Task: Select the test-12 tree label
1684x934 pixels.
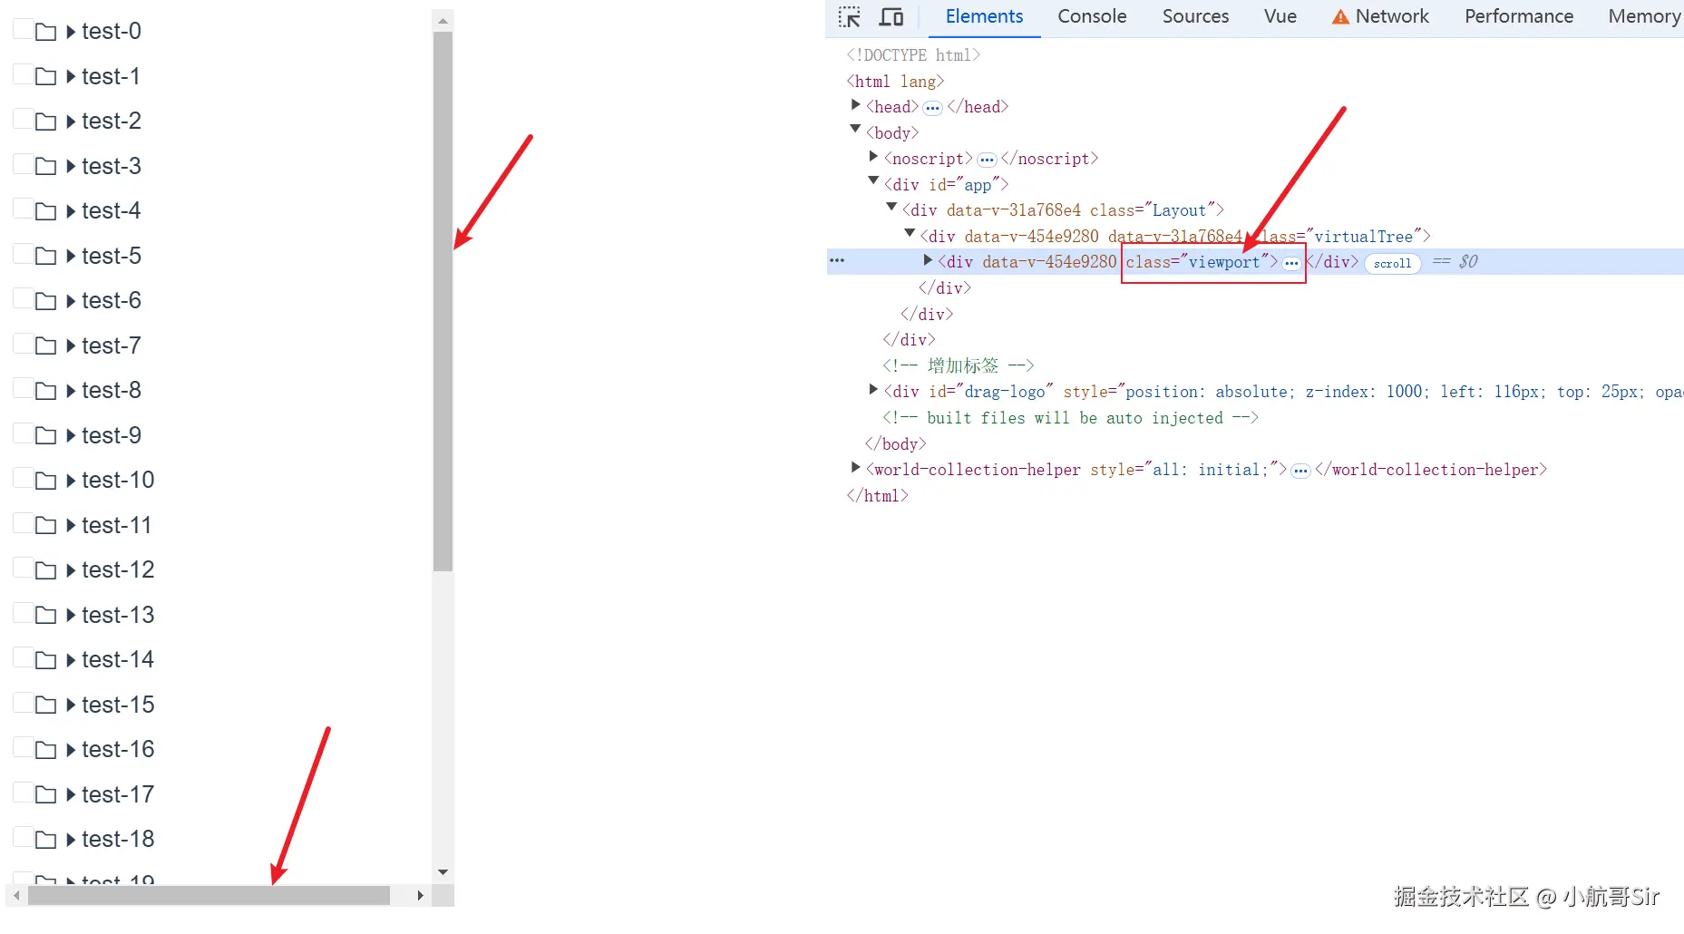Action: coord(118,570)
